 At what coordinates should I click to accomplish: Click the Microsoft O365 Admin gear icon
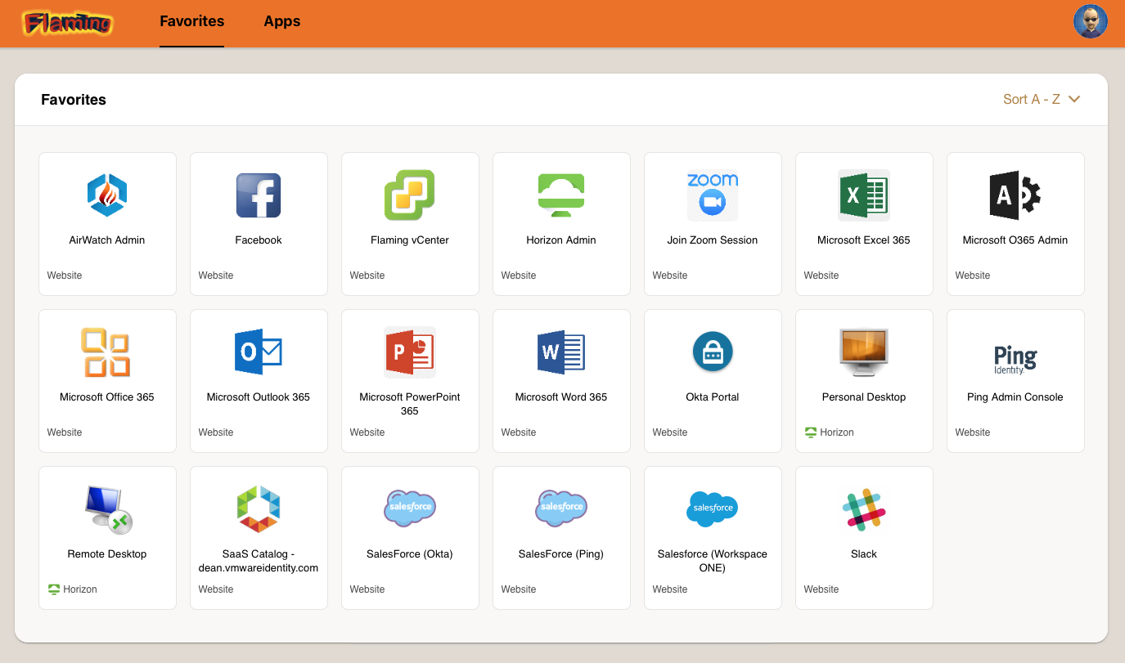coord(1015,195)
